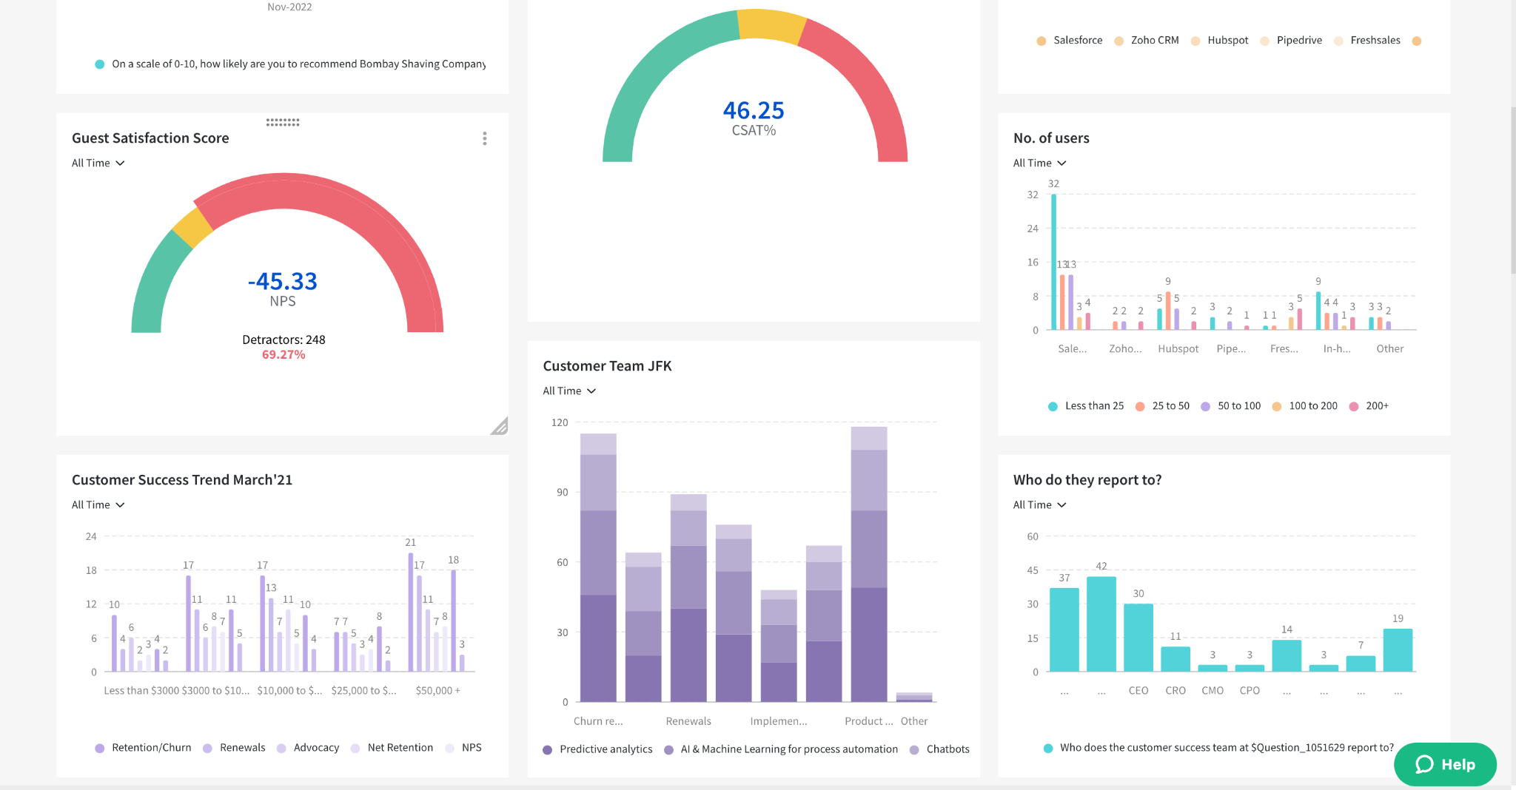The width and height of the screenshot is (1516, 790).
Task: Toggle the Retention/Churn series in legend
Action: (143, 748)
